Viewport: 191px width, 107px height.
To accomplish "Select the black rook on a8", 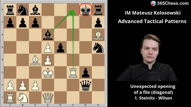I will pyautogui.click(x=10, y=10).
